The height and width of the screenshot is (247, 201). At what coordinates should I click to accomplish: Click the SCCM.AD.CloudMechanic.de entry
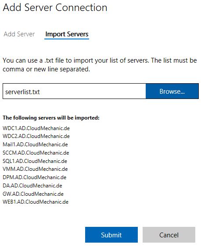[x=36, y=153]
